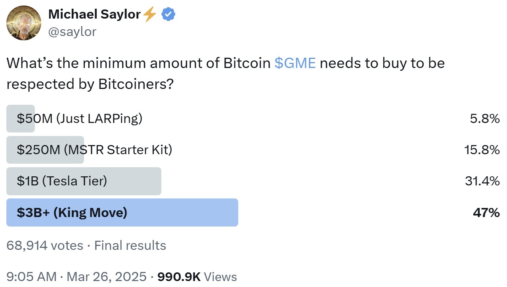Viewport: 507px width, 287px height.
Task: Open the $GME cashtag link
Action: tap(295, 63)
